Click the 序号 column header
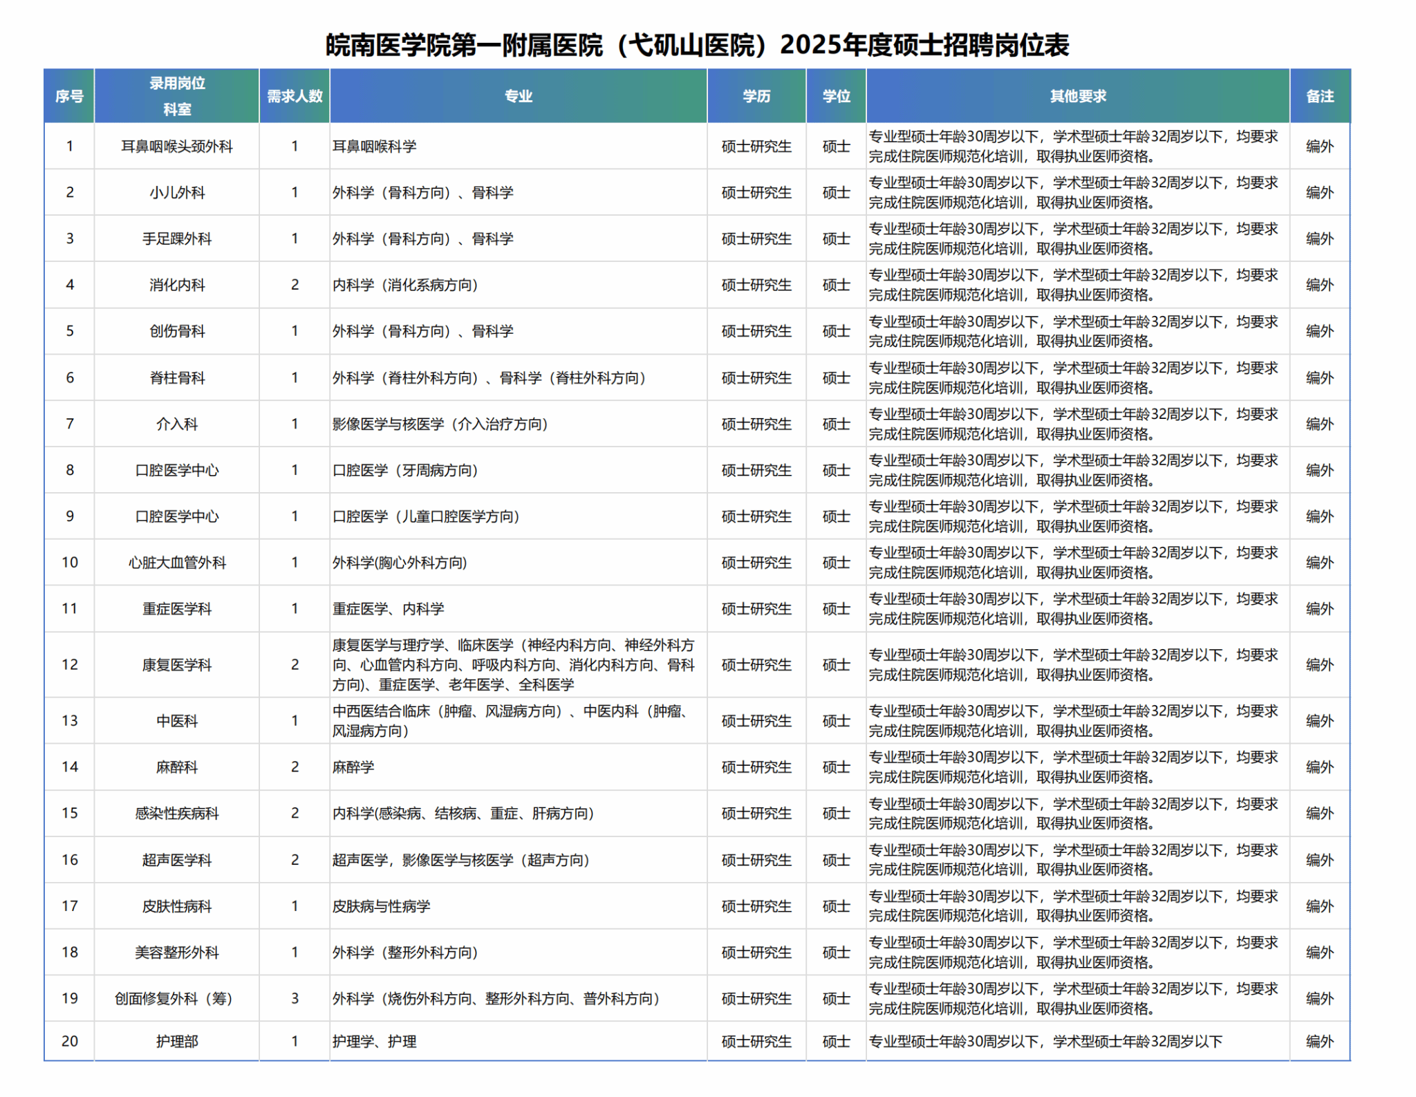The width and height of the screenshot is (1416, 1097). click(x=69, y=96)
